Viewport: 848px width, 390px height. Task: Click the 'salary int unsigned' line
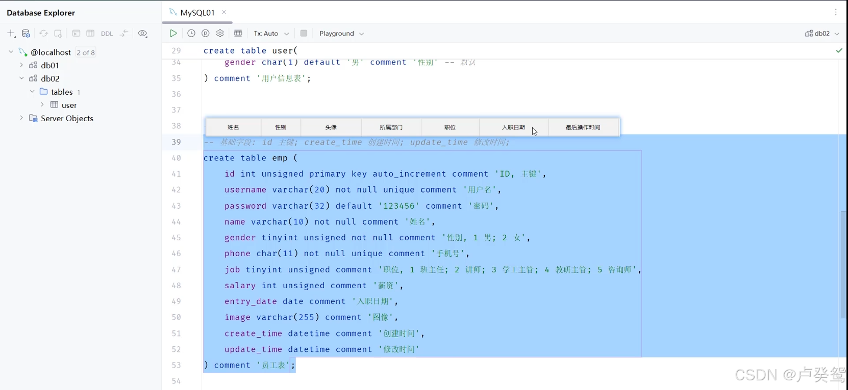pyautogui.click(x=314, y=286)
